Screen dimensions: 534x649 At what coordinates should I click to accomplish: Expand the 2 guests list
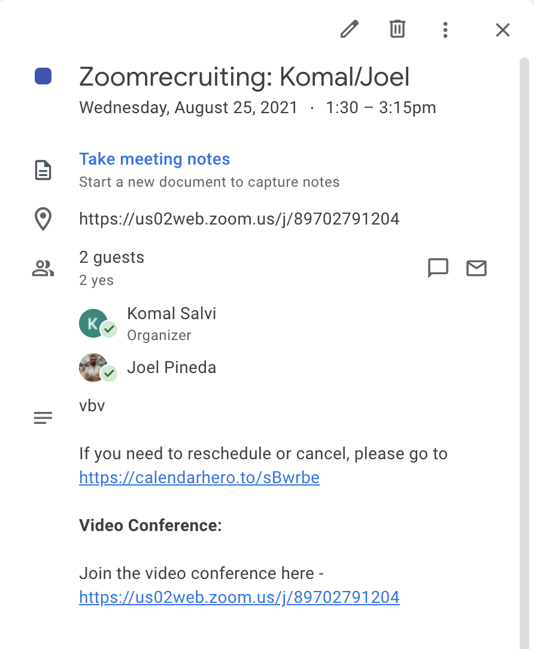[112, 257]
